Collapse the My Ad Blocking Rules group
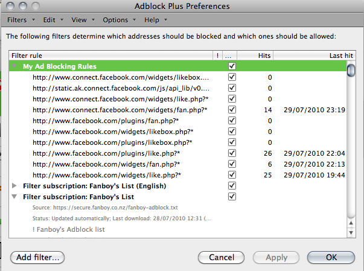This screenshot has width=364, height=271. click(14, 66)
